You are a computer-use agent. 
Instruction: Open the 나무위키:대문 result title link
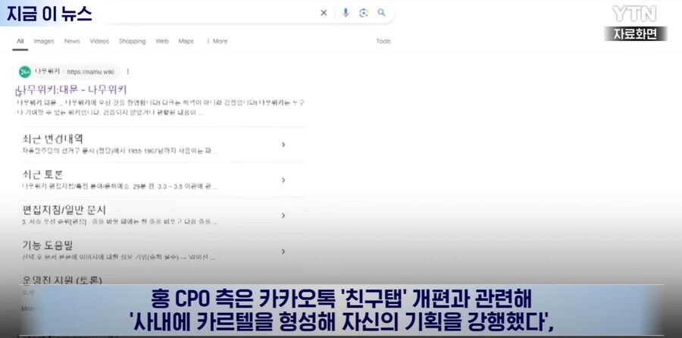point(76,89)
